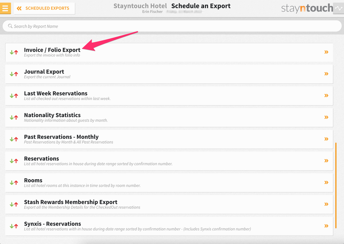This screenshot has width=344, height=244.
Task: Select Past Reservations - Monthly title
Action: click(x=61, y=137)
